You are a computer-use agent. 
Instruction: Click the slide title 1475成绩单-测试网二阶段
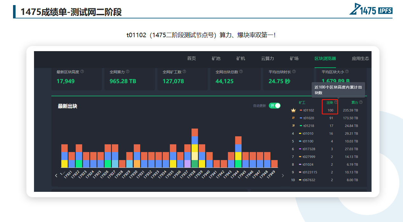(x=71, y=12)
